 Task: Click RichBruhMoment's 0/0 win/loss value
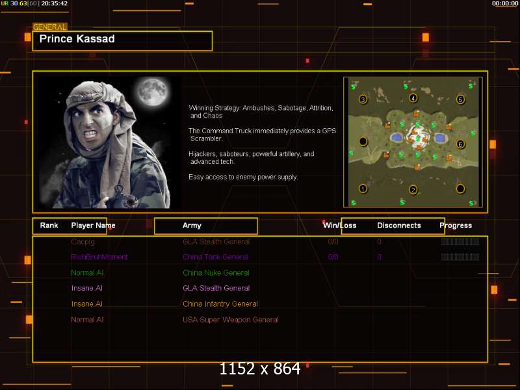click(x=333, y=257)
